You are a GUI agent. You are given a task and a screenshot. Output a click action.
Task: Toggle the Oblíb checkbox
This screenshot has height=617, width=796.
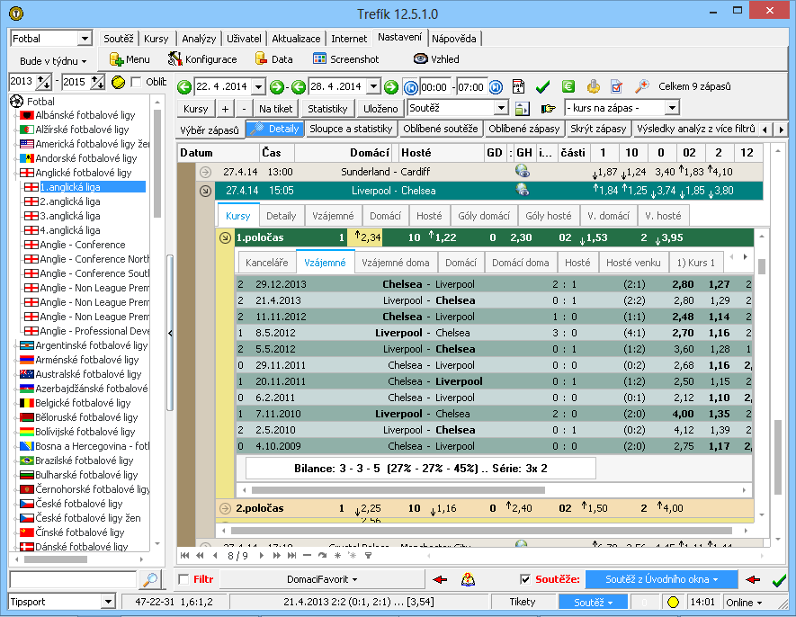point(136,82)
